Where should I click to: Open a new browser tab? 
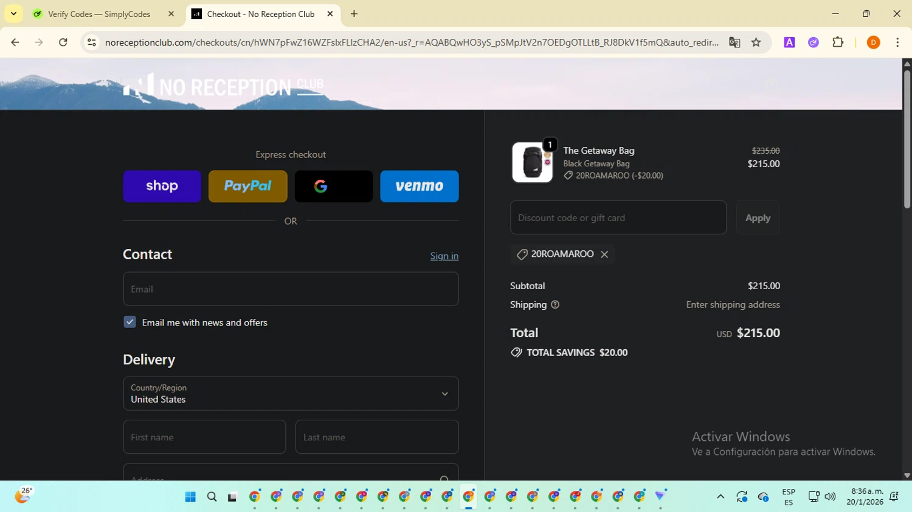(354, 14)
